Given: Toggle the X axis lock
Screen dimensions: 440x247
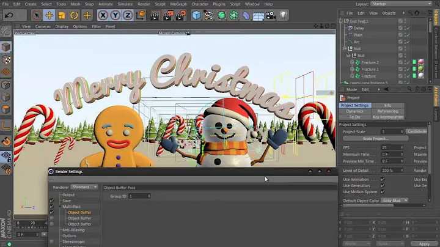Looking at the screenshot, I should tap(103, 15).
